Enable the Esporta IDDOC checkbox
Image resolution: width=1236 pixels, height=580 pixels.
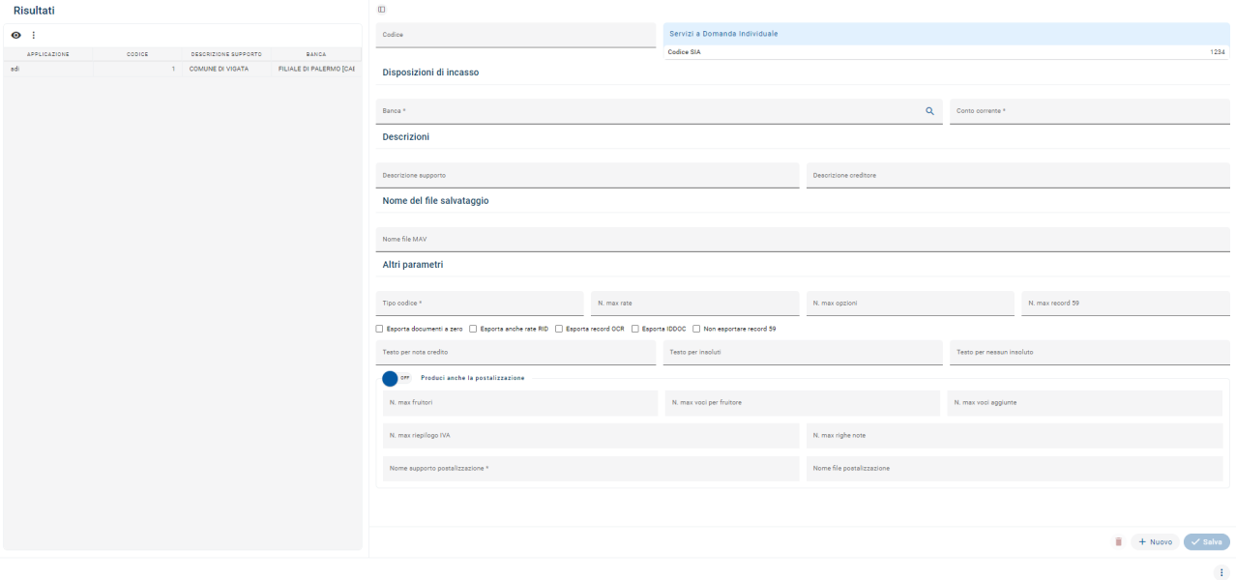click(635, 329)
